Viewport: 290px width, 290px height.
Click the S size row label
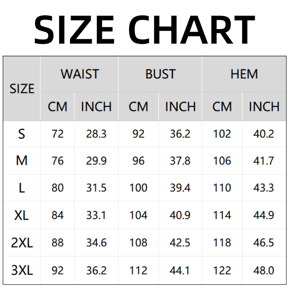[22, 134]
